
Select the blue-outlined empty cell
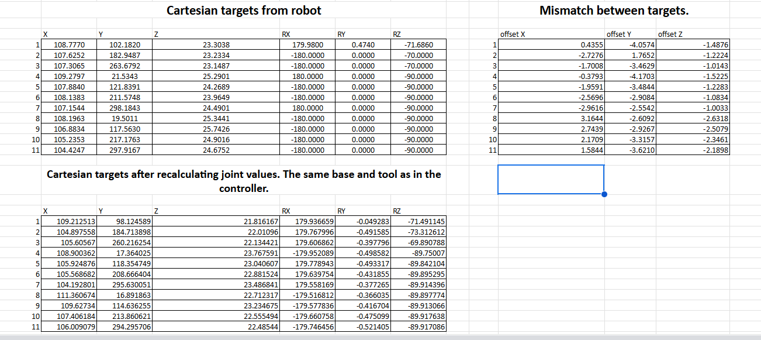click(x=550, y=179)
